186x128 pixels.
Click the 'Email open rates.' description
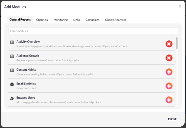click(26, 88)
